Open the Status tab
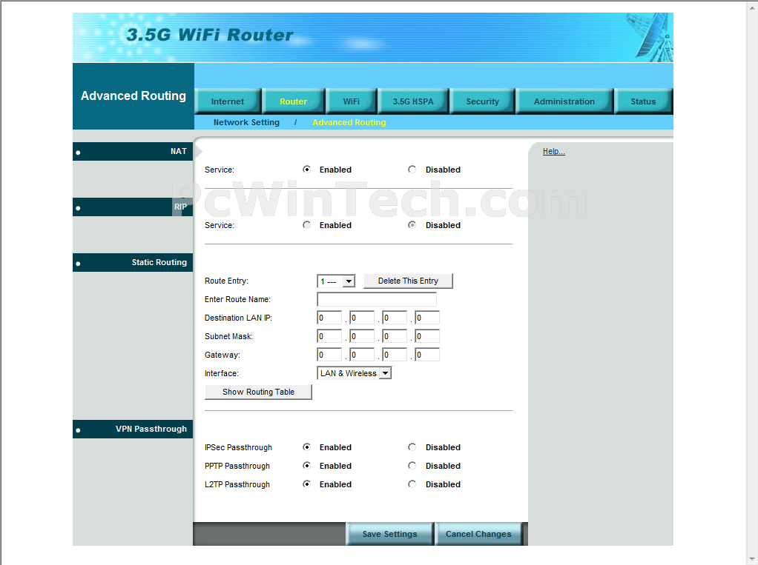This screenshot has width=758, height=565. coord(644,101)
